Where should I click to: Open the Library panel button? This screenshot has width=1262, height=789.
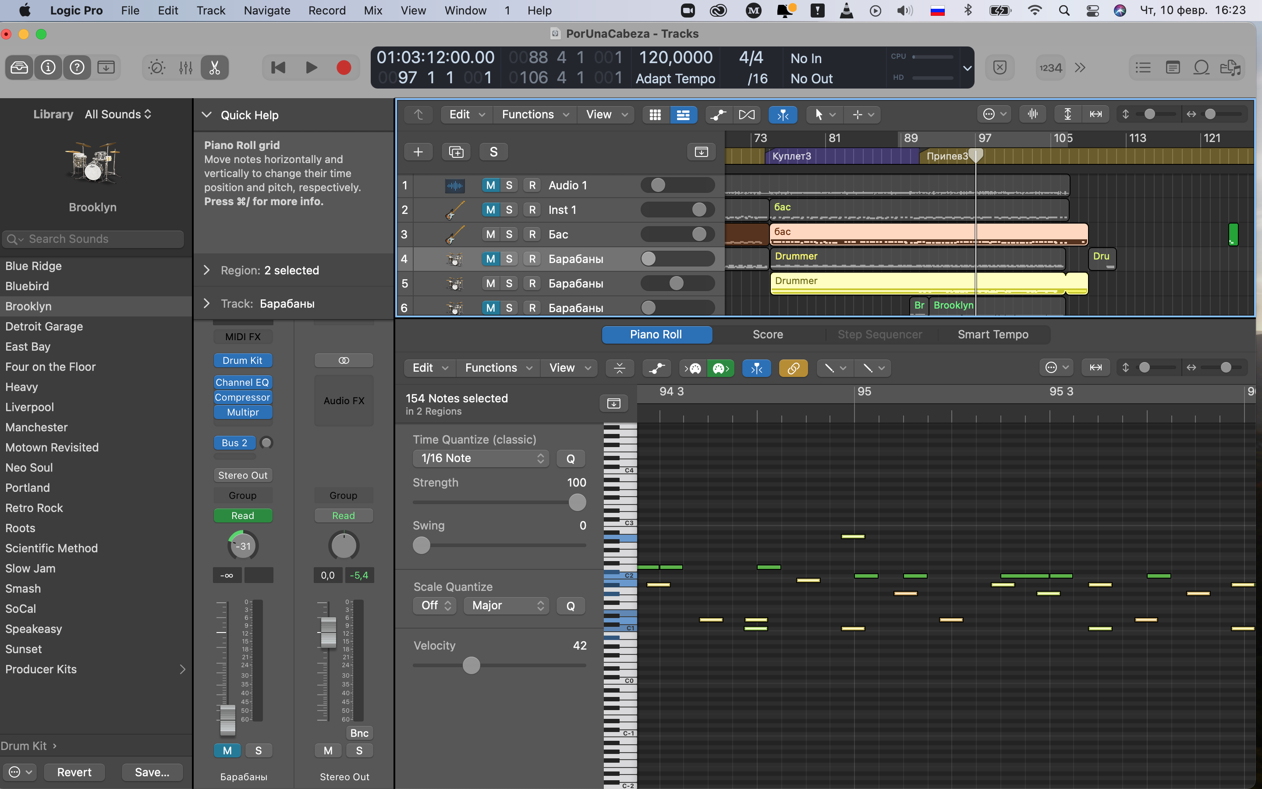point(19,68)
